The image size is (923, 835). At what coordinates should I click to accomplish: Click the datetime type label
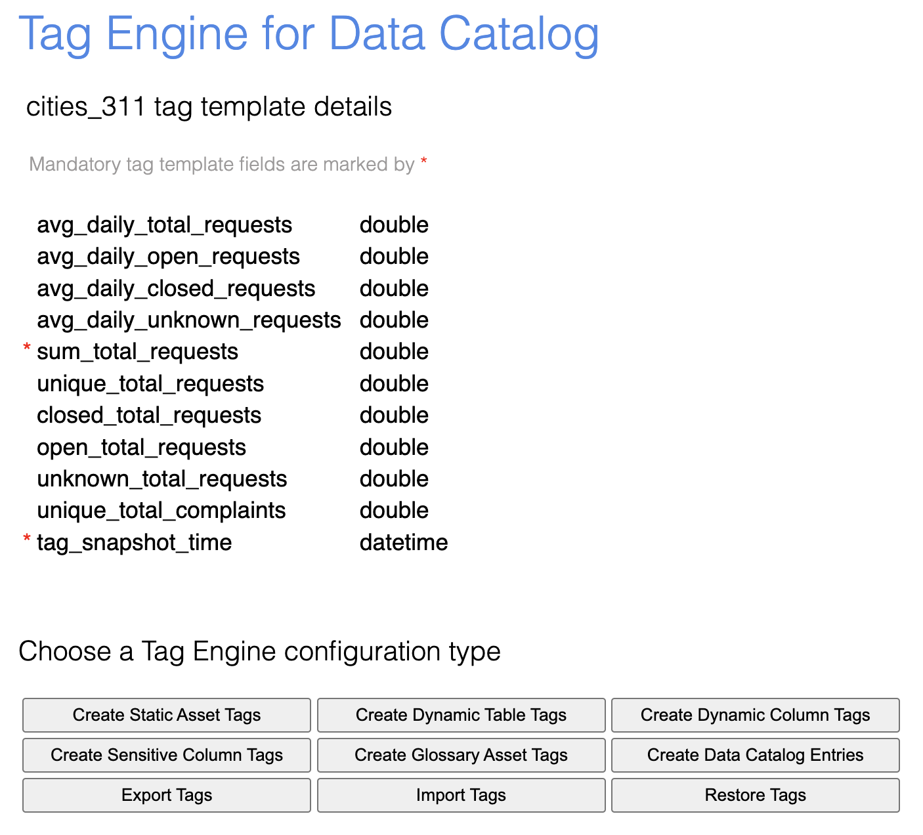tap(404, 542)
